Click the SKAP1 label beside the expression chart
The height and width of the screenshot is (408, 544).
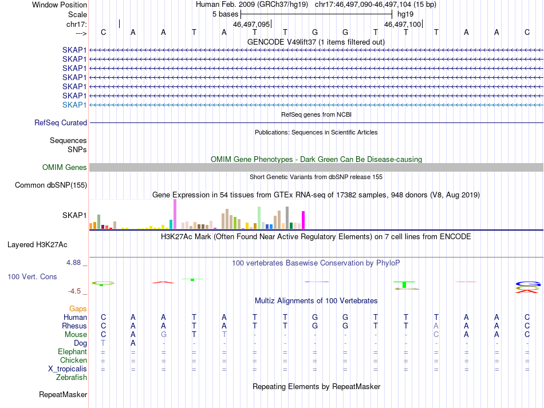point(74,215)
